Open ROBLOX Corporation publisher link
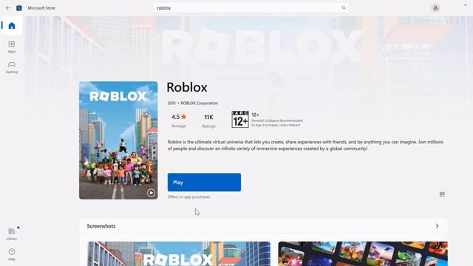This screenshot has width=473, height=266. [199, 103]
